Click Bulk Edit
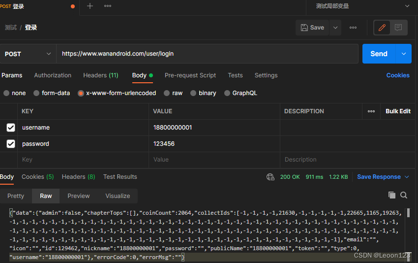 pos(398,111)
